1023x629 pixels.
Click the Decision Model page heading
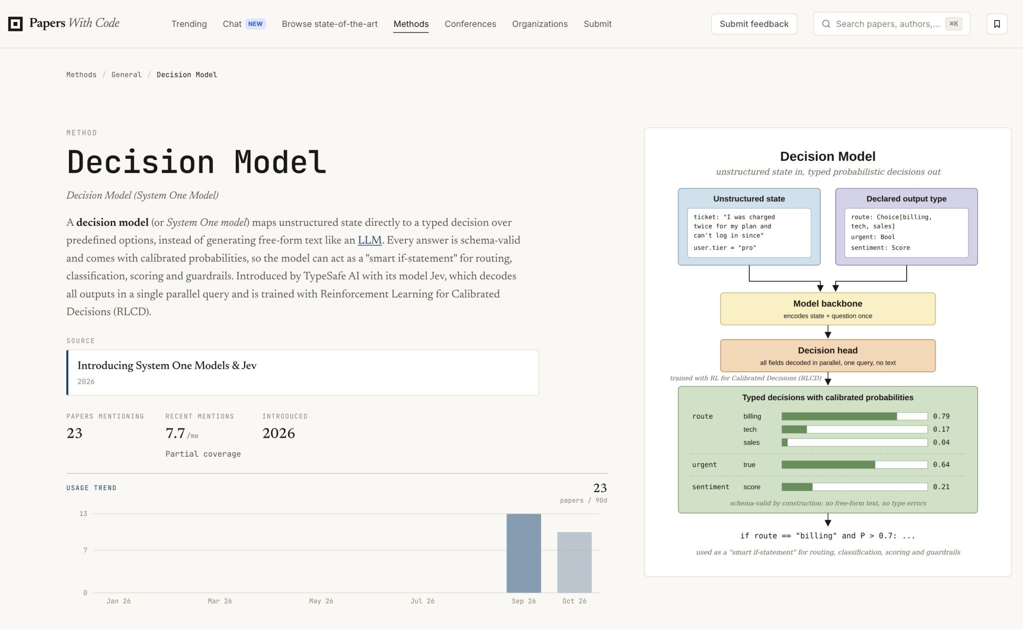(196, 162)
